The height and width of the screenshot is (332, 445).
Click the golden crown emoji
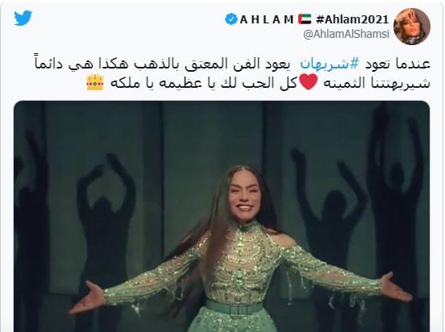[95, 82]
